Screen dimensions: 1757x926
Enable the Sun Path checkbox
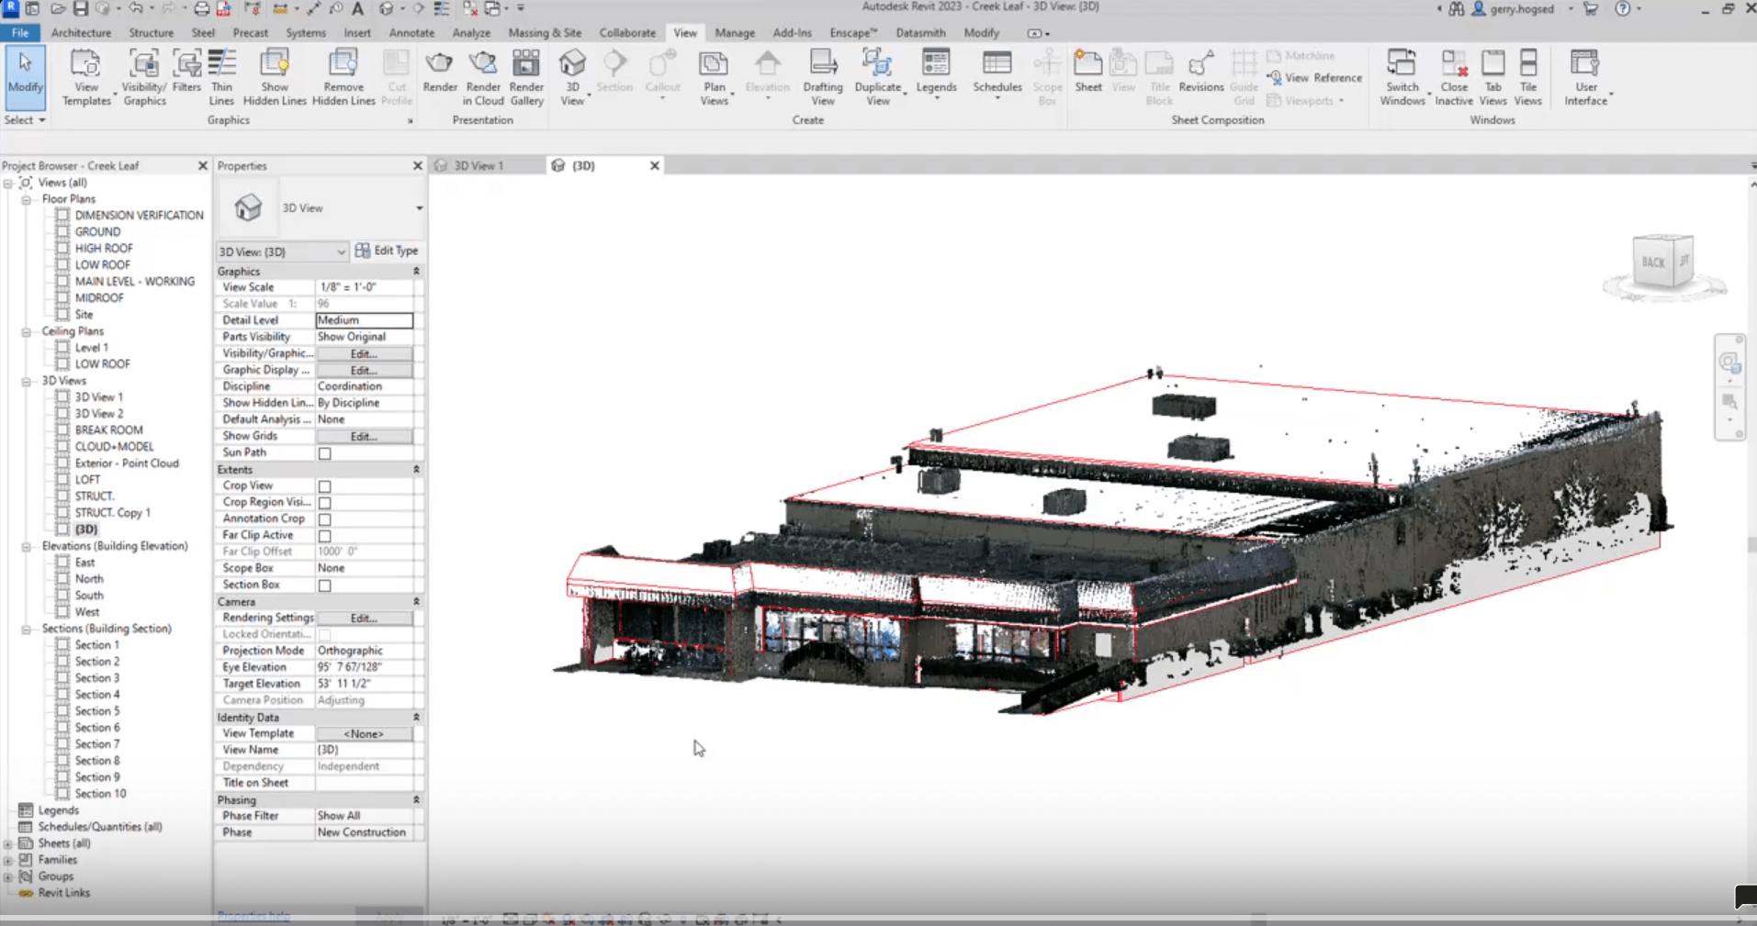coord(325,453)
